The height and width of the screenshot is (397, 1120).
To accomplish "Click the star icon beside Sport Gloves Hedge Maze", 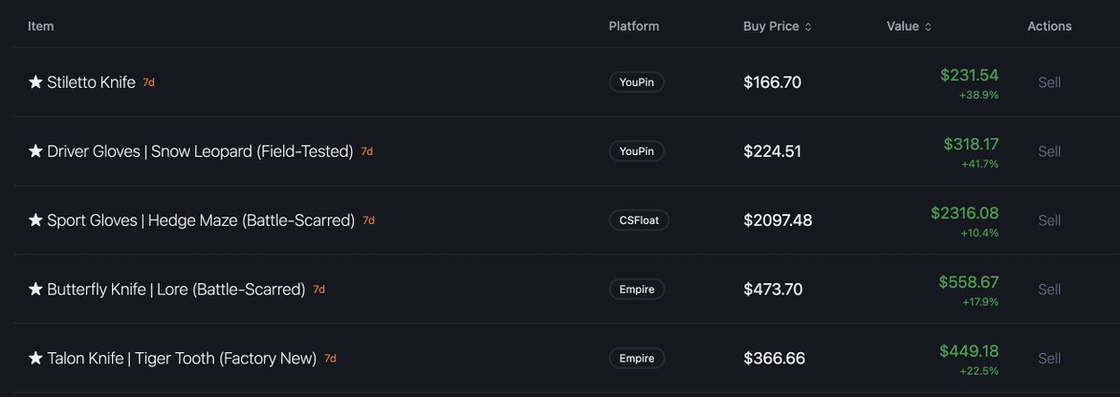I will pos(35,220).
